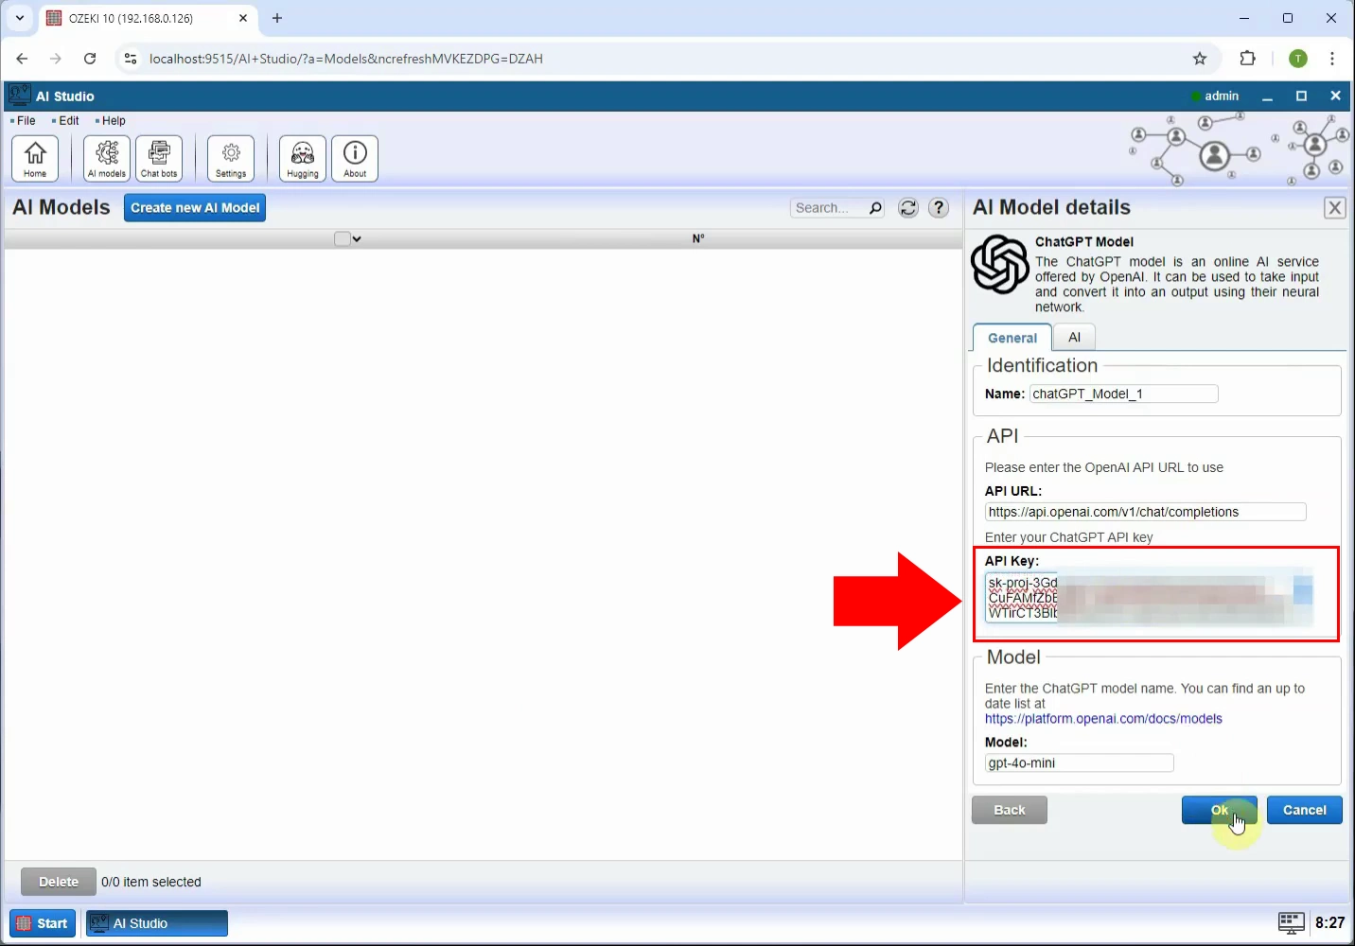Minimize the AI Studio inner window
This screenshot has height=946, width=1355.
(x=1267, y=96)
